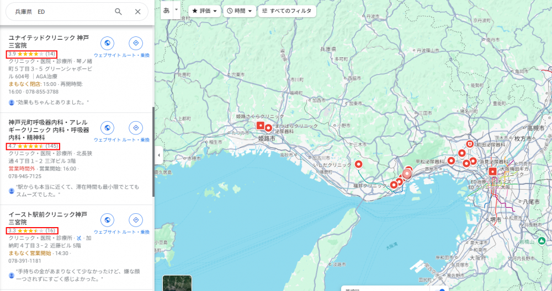Screen dimensions: 552x291
Task: Switch to satellite layer thumbnail
Action: [177, 283]
